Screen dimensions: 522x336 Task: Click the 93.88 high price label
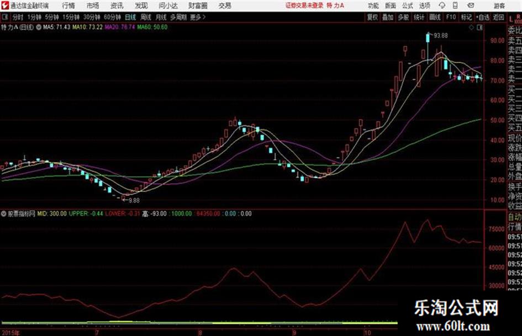tap(441, 35)
